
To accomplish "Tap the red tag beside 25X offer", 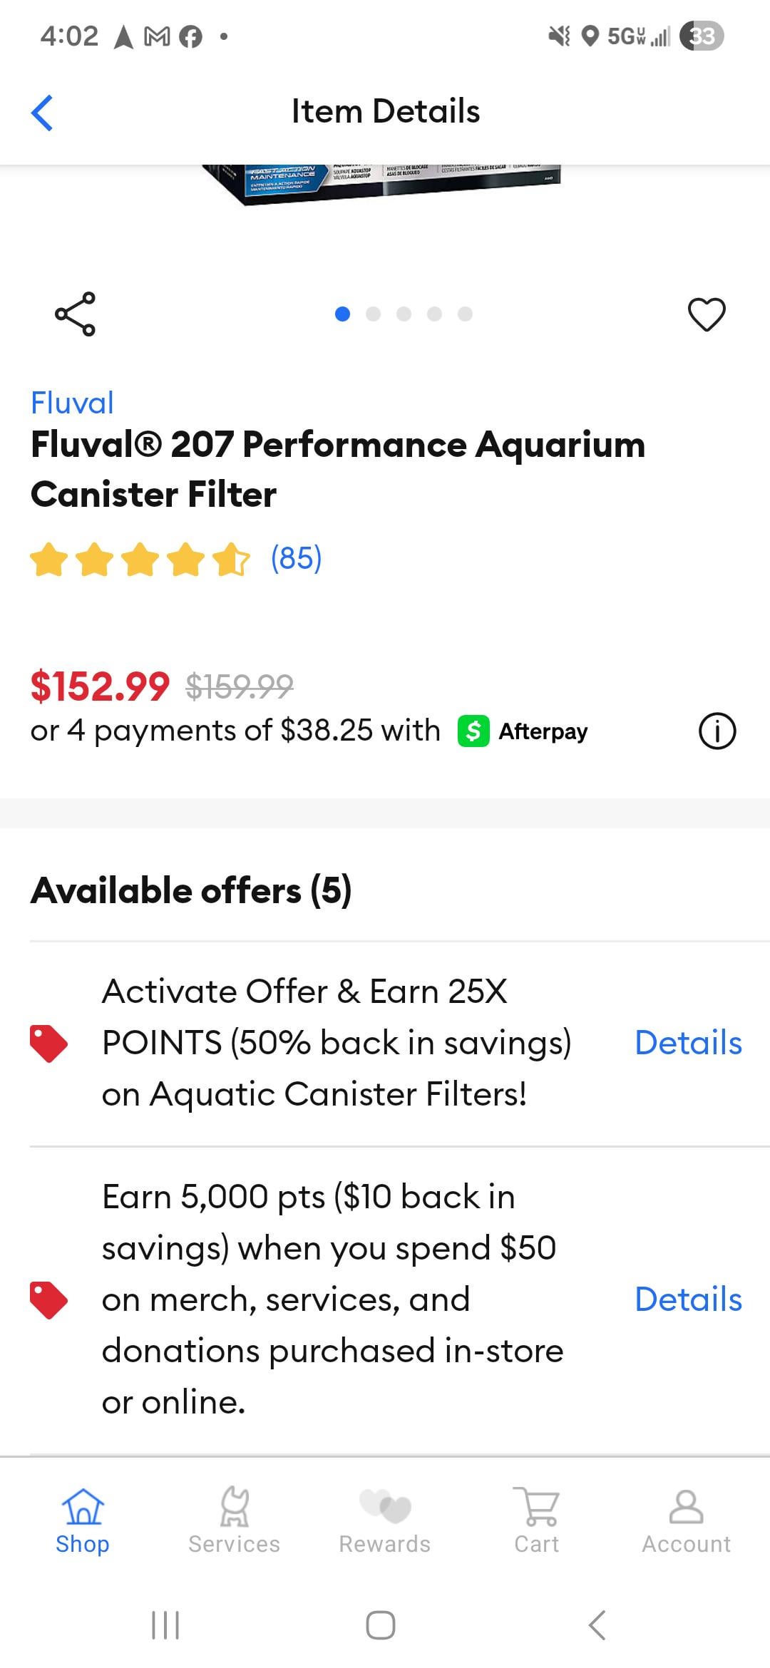I will click(x=48, y=1044).
